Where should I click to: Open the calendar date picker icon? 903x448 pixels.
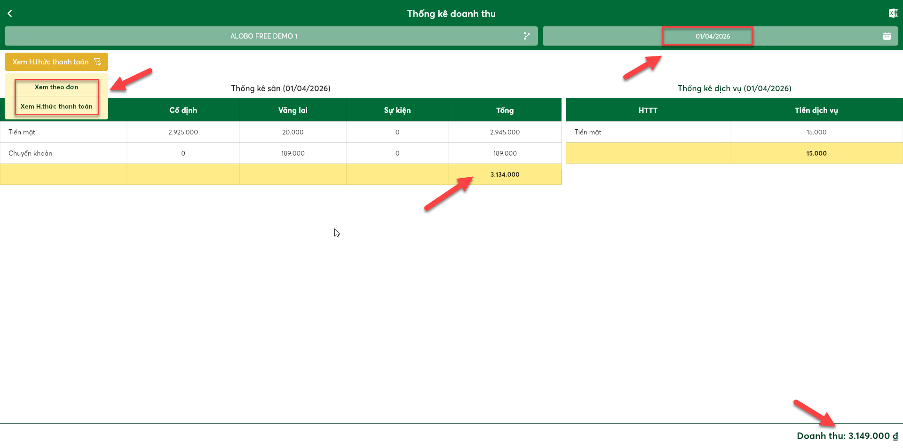pos(887,36)
